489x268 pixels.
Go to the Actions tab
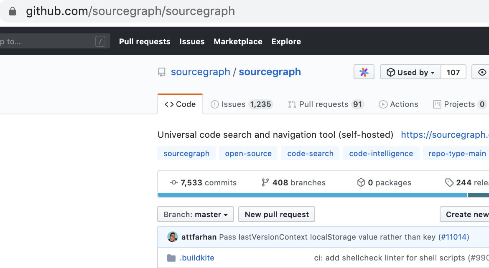click(398, 104)
